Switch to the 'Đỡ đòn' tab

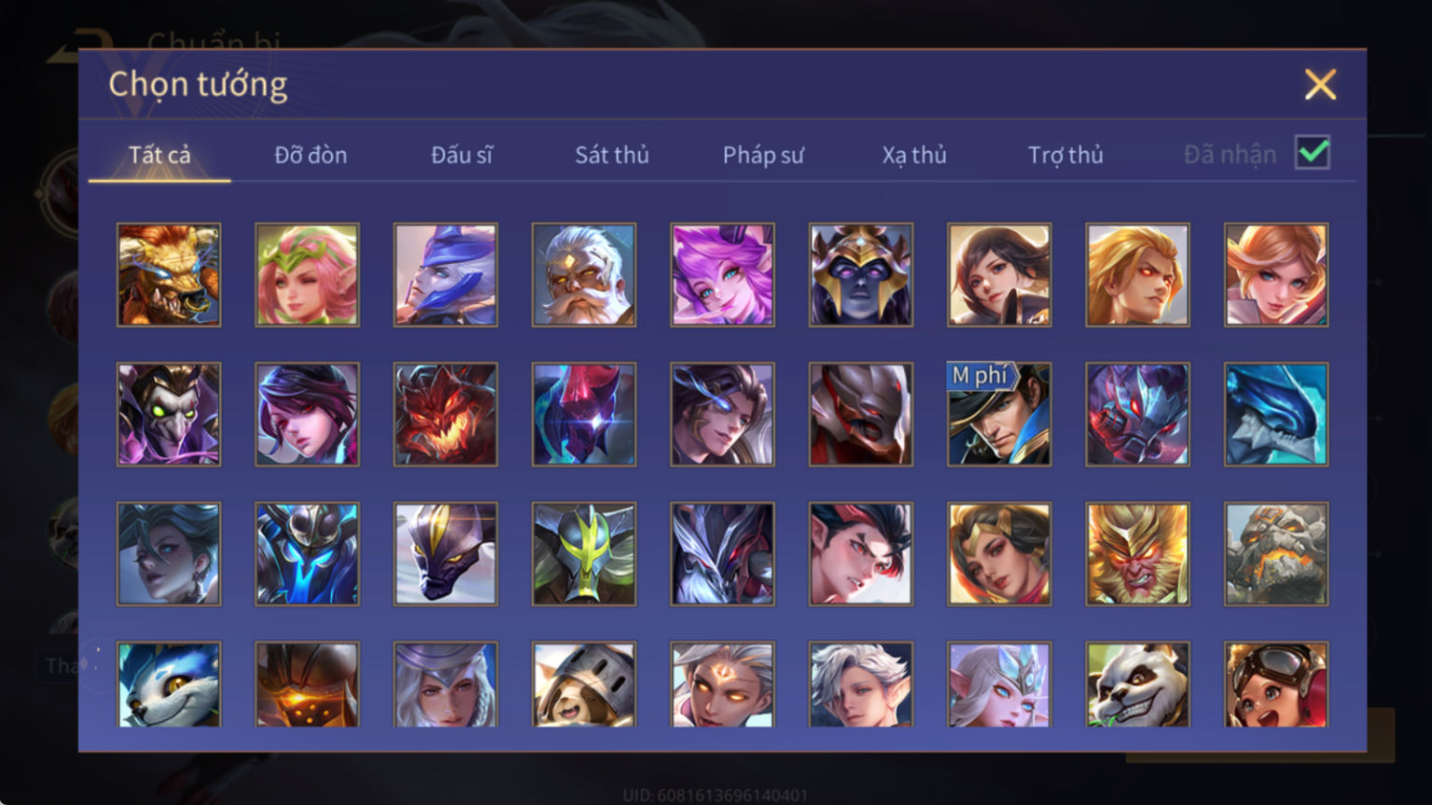pyautogui.click(x=311, y=155)
